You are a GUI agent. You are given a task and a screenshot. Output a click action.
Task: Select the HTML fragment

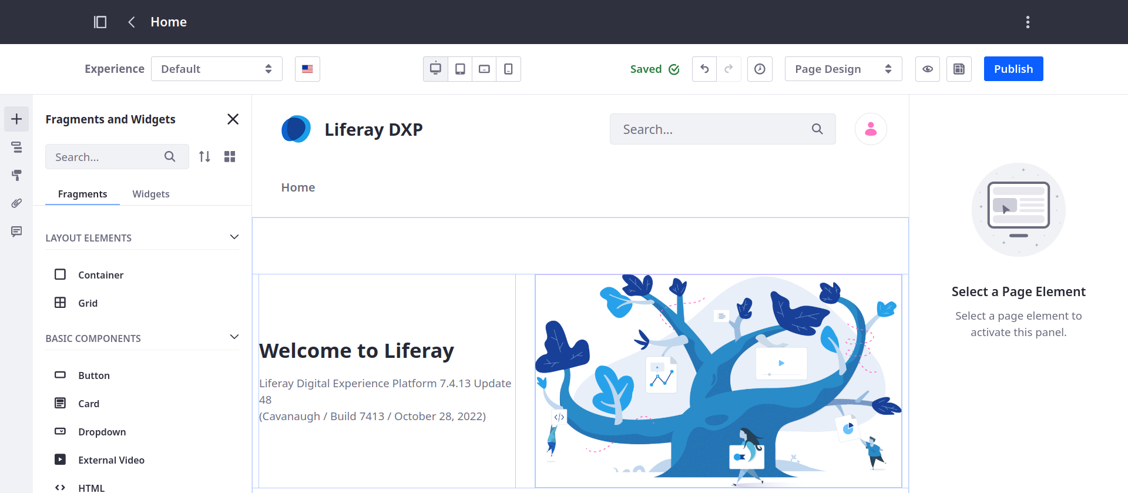point(142,488)
